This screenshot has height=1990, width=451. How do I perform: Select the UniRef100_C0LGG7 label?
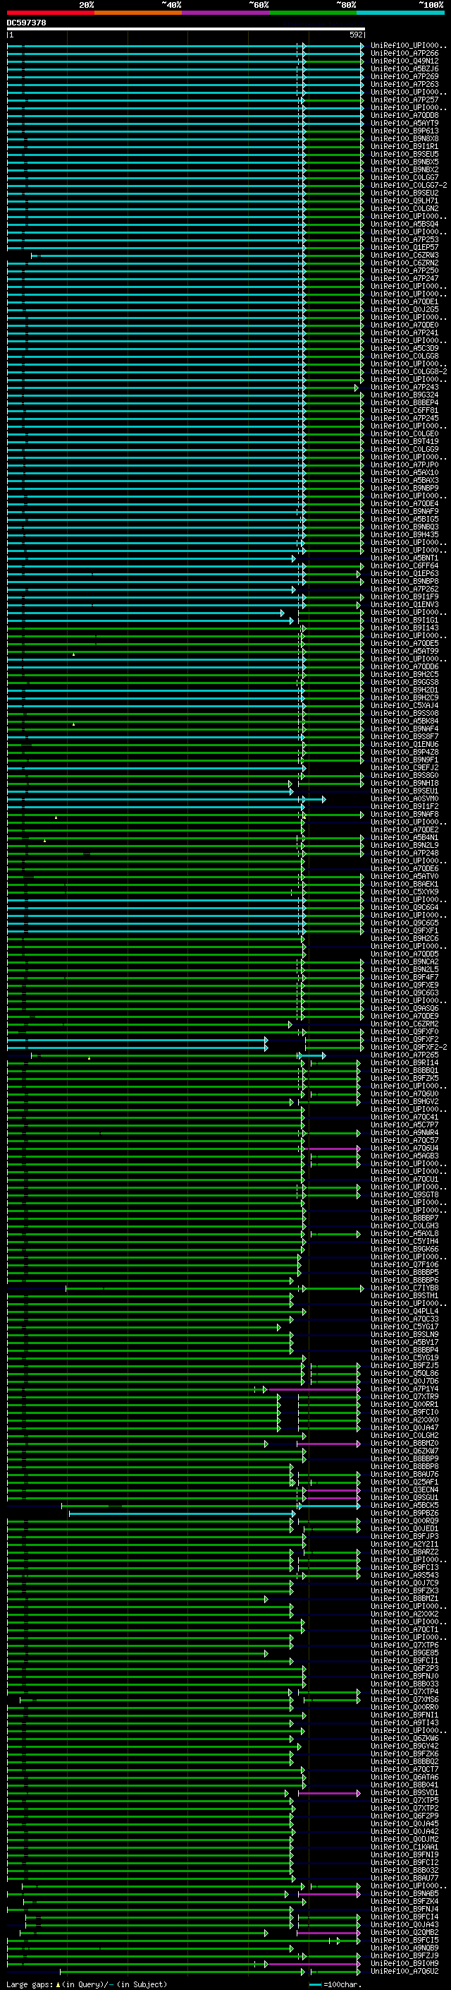(404, 178)
